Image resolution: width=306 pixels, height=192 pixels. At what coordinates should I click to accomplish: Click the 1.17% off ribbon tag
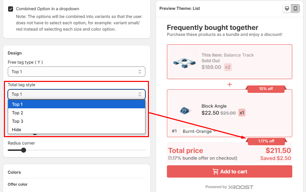click(x=266, y=141)
